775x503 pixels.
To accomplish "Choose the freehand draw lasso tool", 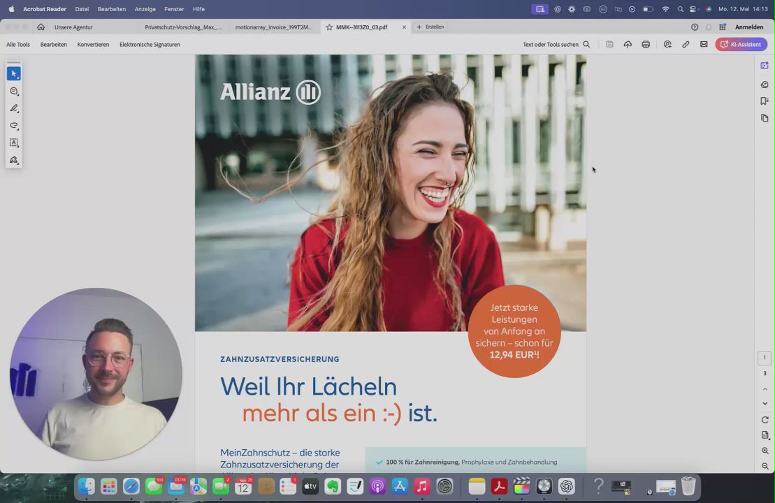I will pos(14,126).
